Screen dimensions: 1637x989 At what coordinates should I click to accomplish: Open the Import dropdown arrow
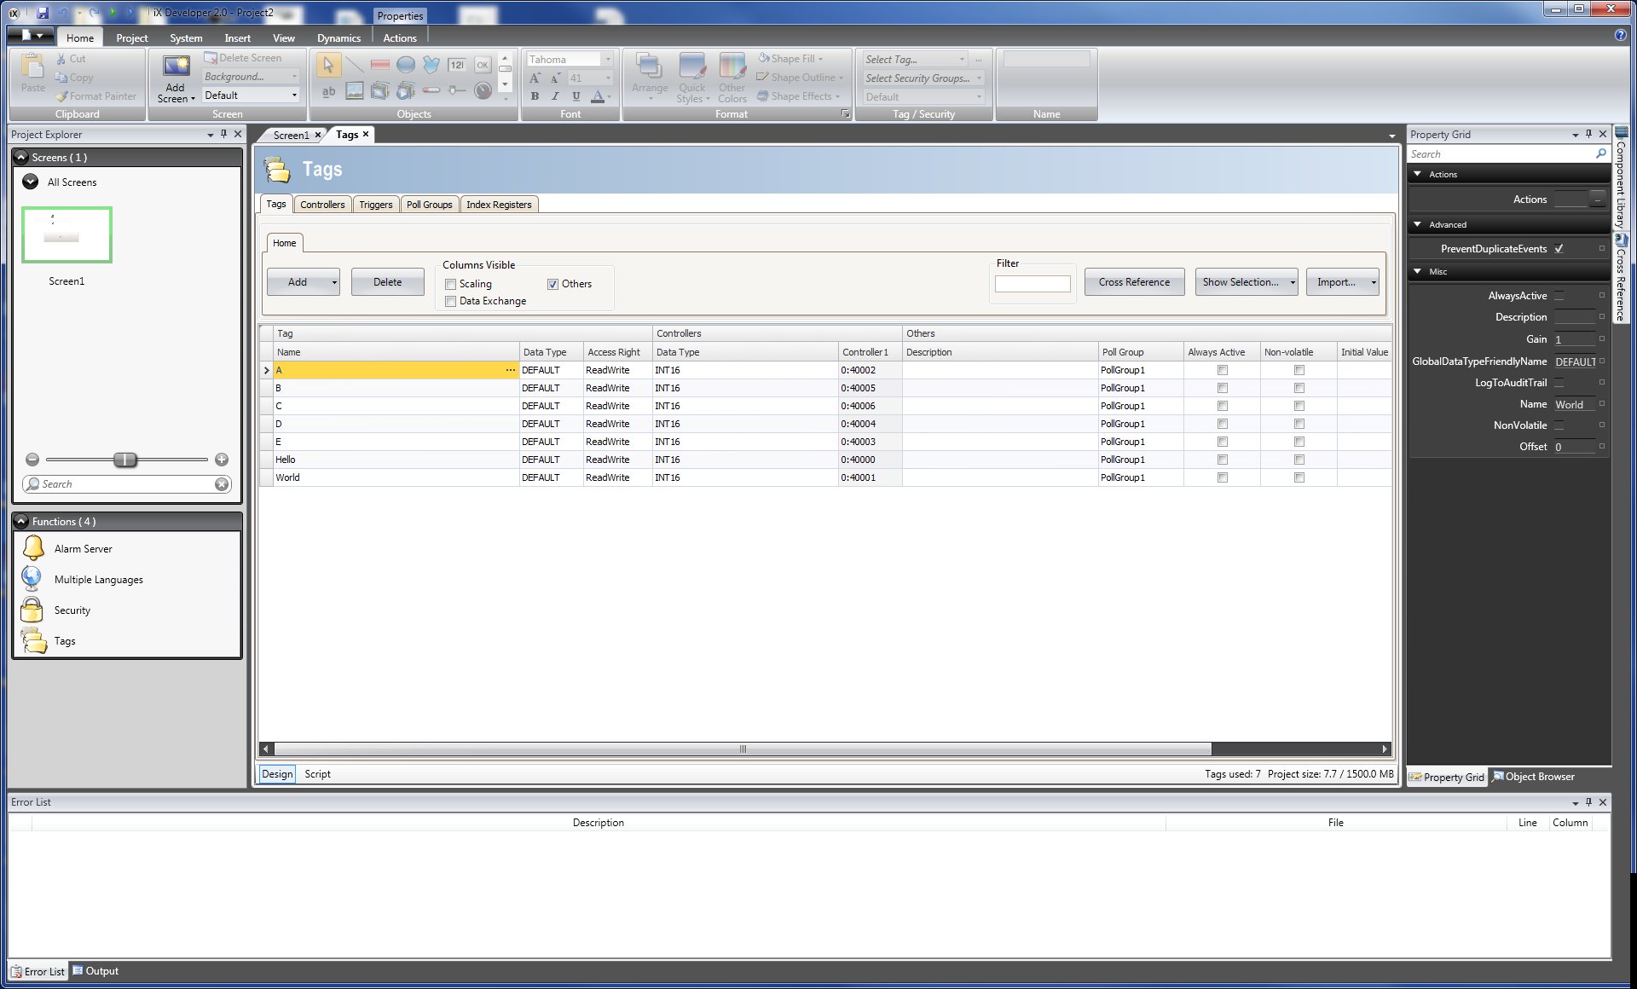(1373, 282)
